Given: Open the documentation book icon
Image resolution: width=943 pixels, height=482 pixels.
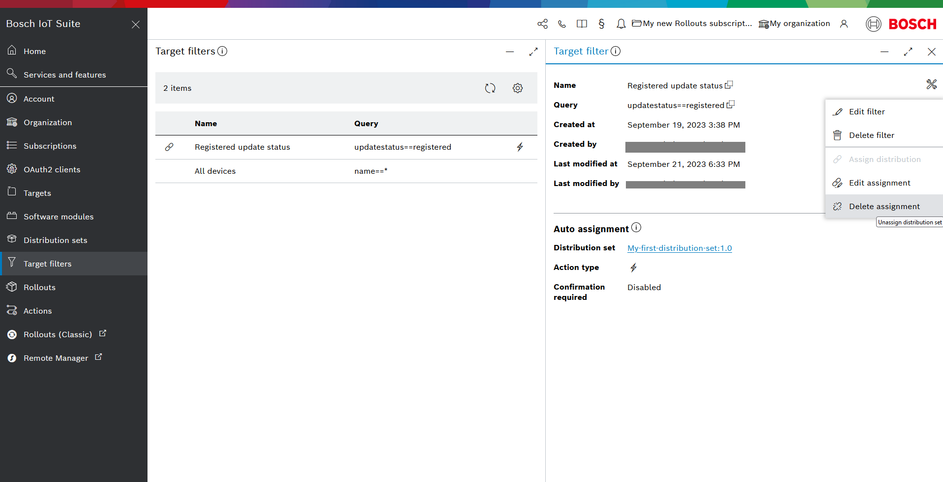Looking at the screenshot, I should 582,24.
